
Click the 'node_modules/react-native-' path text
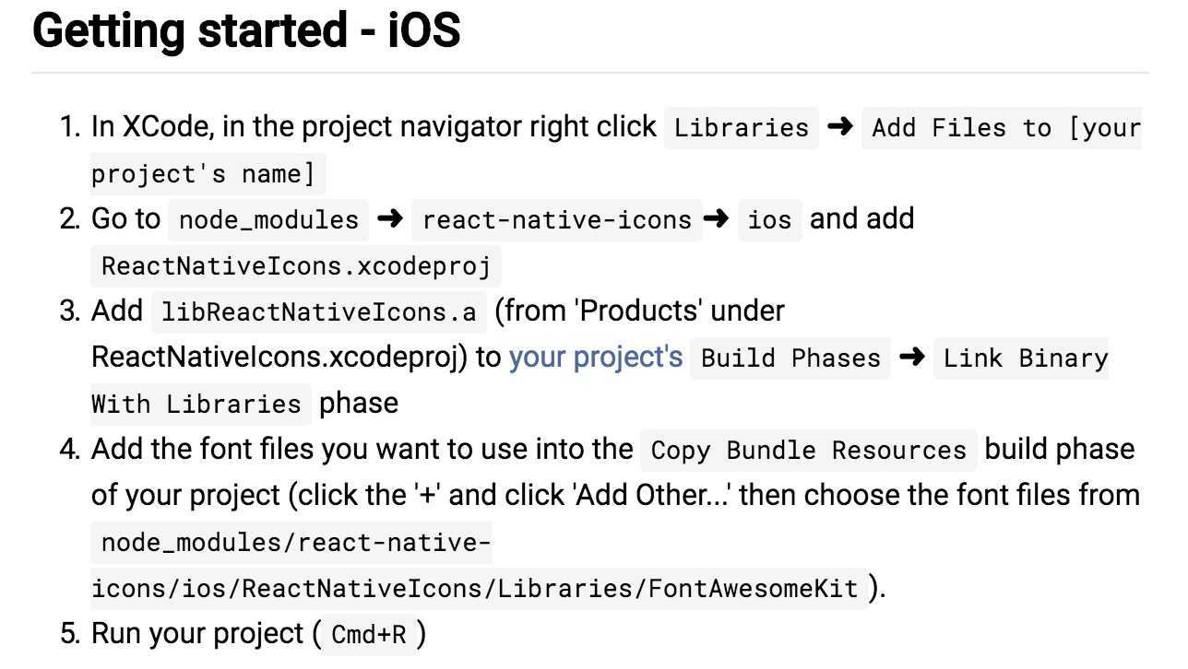coord(292,542)
